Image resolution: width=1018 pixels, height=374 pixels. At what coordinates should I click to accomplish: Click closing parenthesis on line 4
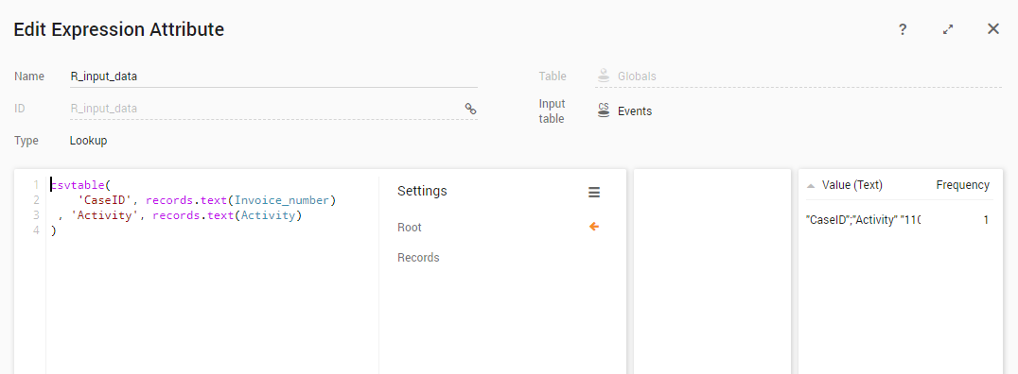coord(53,230)
